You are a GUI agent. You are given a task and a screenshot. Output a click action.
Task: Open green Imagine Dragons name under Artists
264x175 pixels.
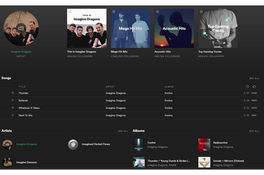point(27,144)
